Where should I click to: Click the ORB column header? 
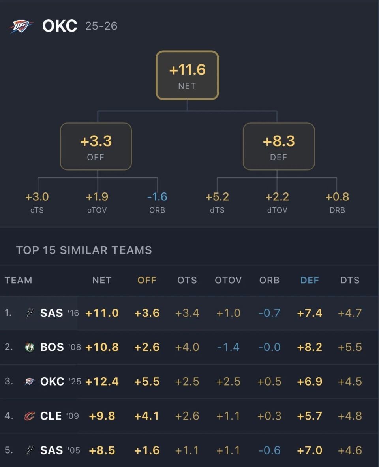click(x=269, y=280)
